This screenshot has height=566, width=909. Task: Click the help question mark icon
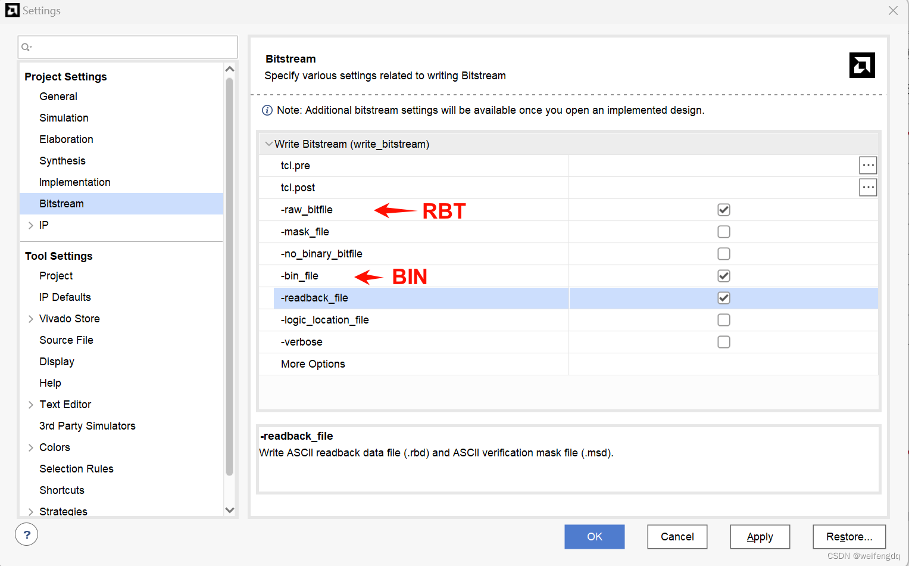(x=27, y=534)
